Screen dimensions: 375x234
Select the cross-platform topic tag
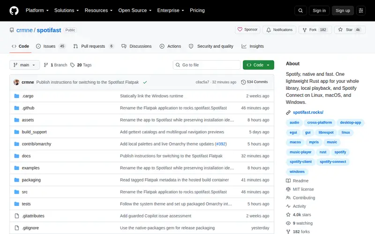point(320,123)
